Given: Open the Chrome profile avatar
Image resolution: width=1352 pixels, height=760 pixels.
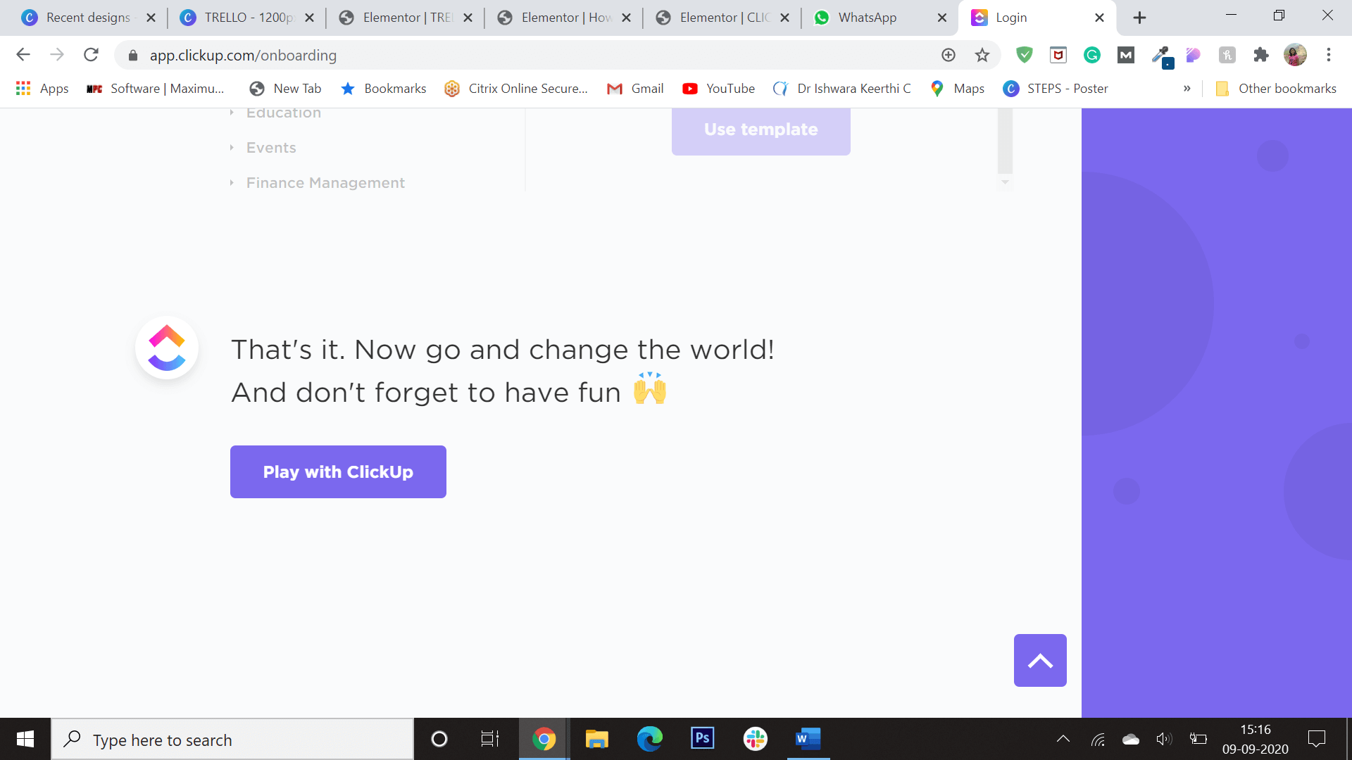Looking at the screenshot, I should (1295, 55).
